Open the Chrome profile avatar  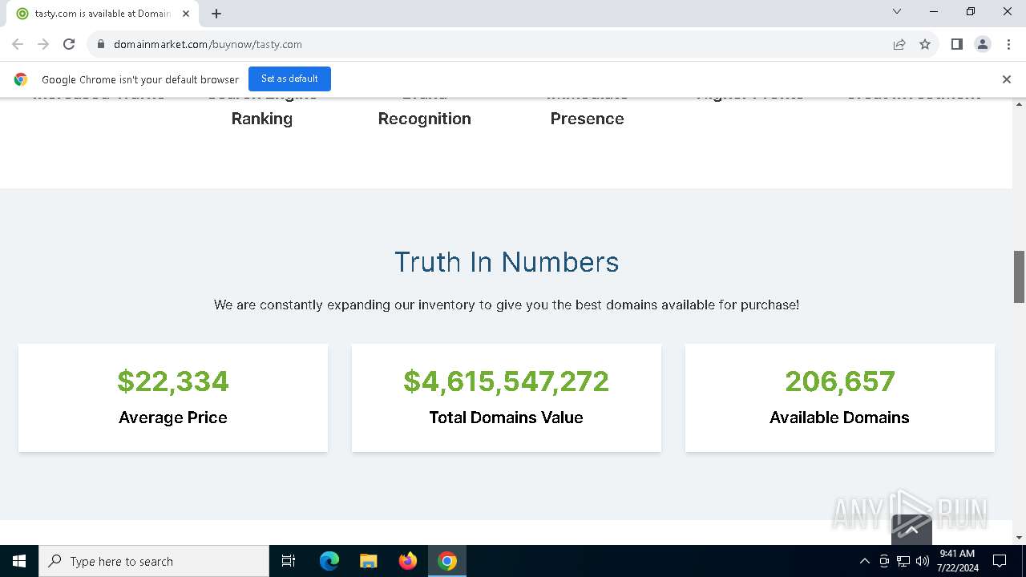pyautogui.click(x=982, y=44)
